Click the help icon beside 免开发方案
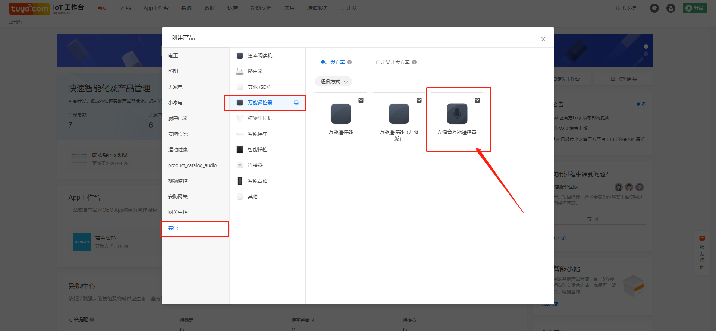The image size is (716, 331). (349, 62)
